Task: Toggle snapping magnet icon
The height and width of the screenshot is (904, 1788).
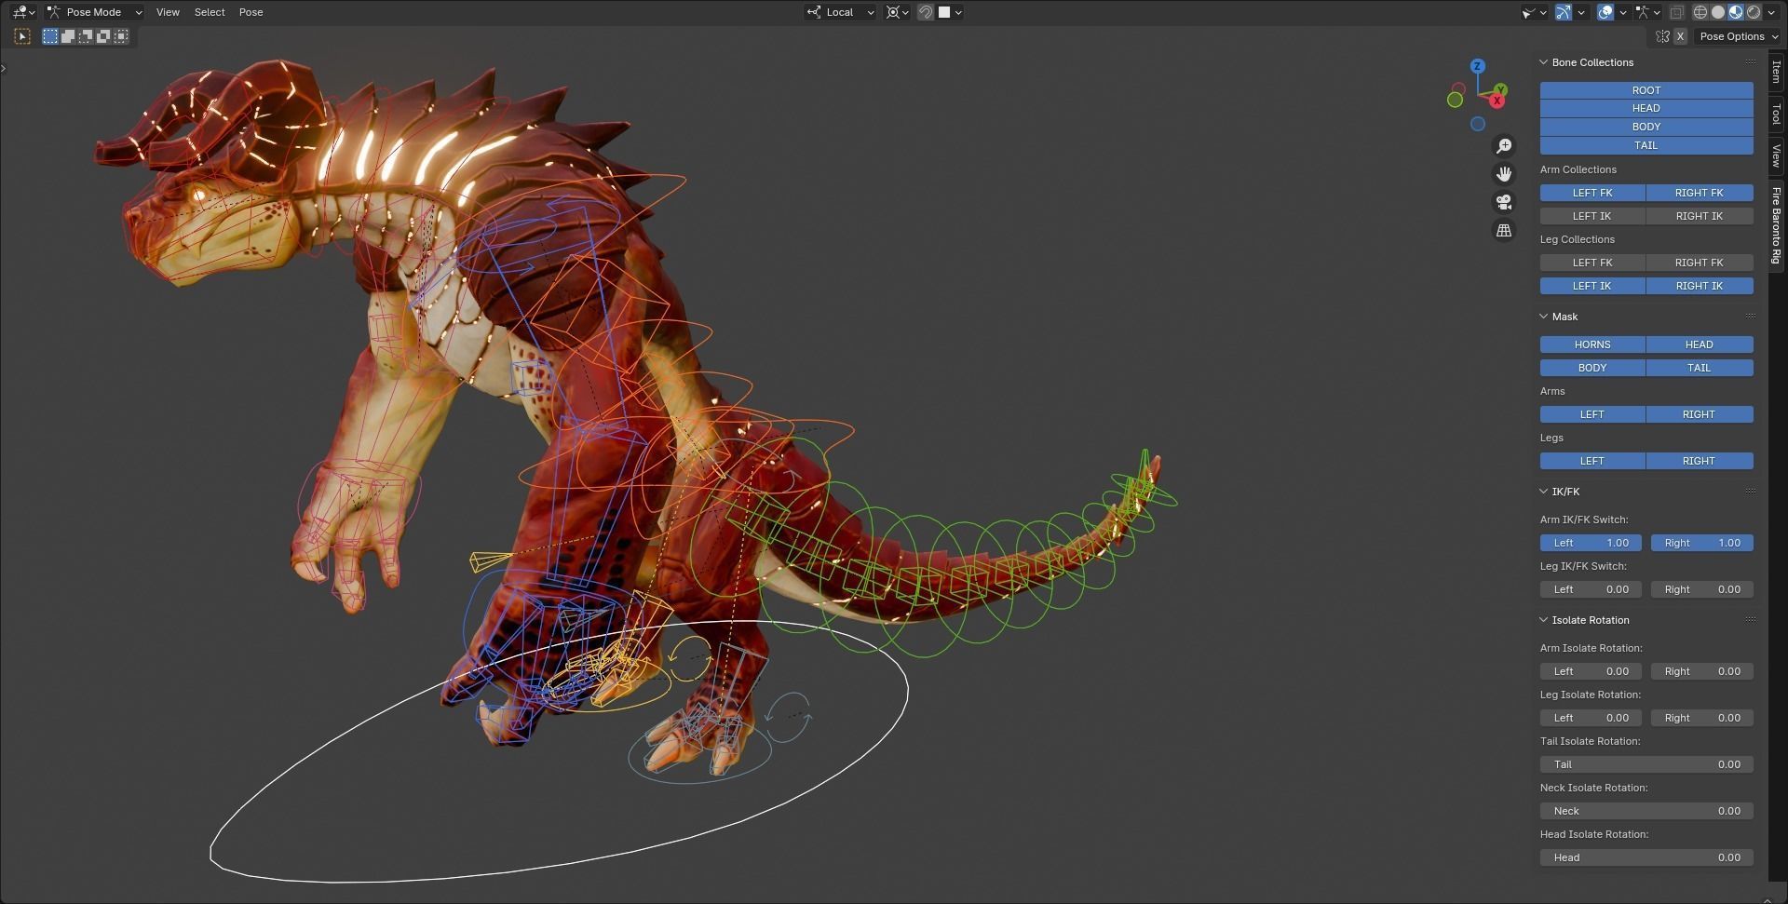Action: pos(926,12)
